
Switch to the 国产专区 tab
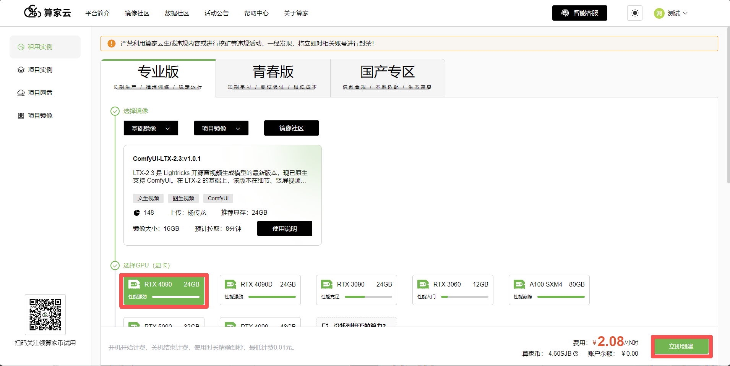(x=388, y=78)
